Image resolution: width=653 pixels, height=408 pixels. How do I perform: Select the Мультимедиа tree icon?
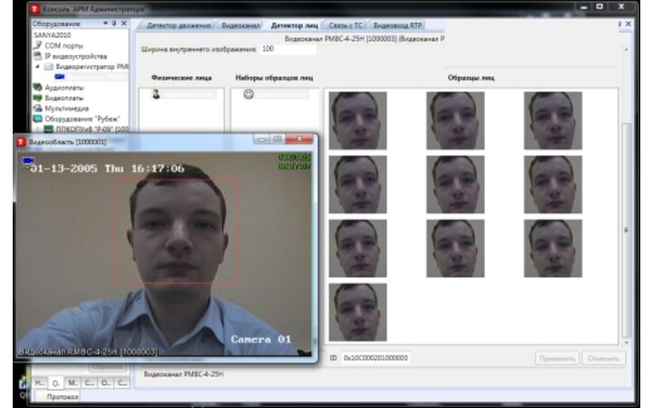click(x=37, y=107)
